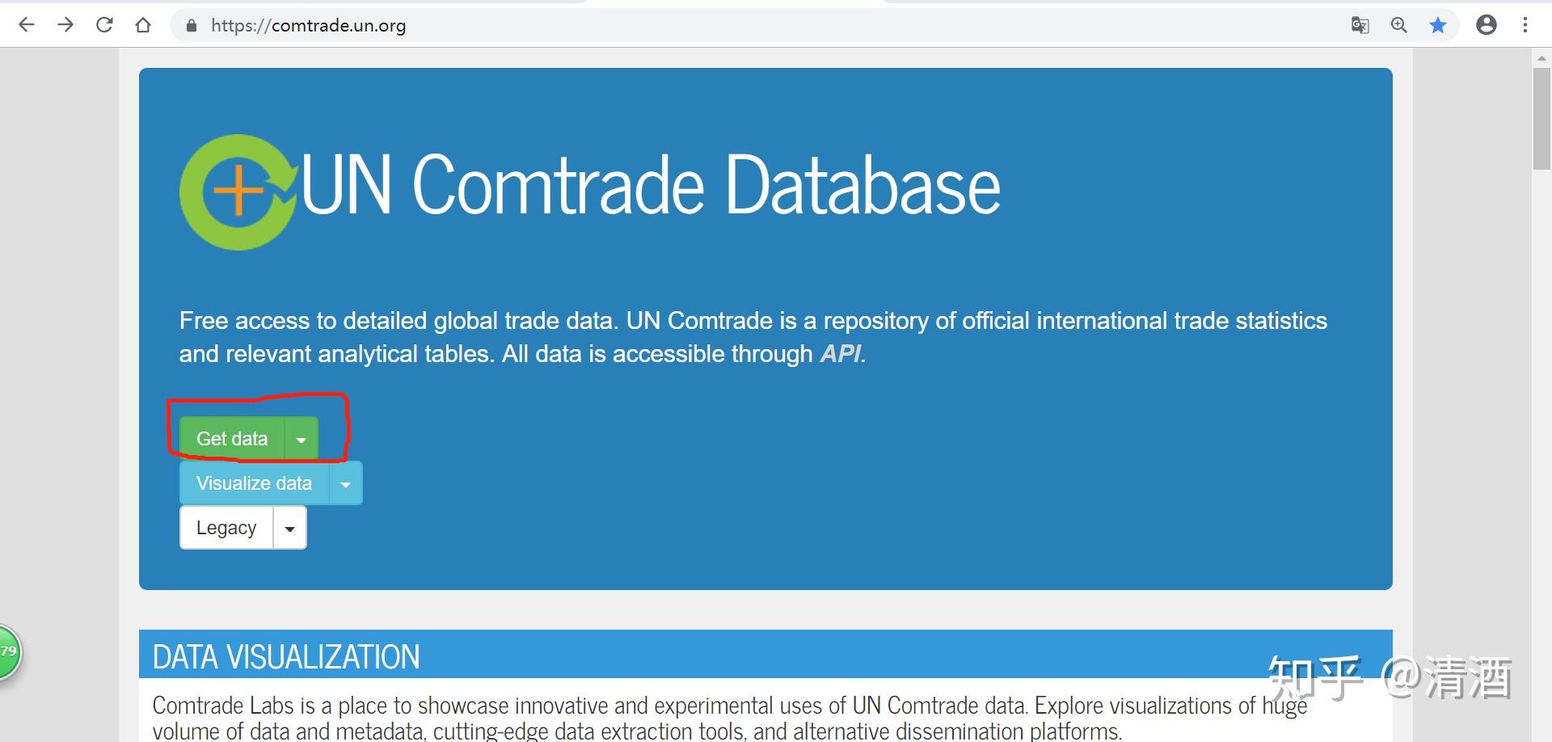Open the API link in description text
The image size is (1552, 742).
coord(841,353)
